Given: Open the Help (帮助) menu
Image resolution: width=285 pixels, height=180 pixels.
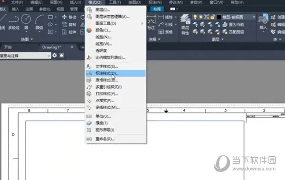Looking at the screenshot, I should (x=237, y=2).
